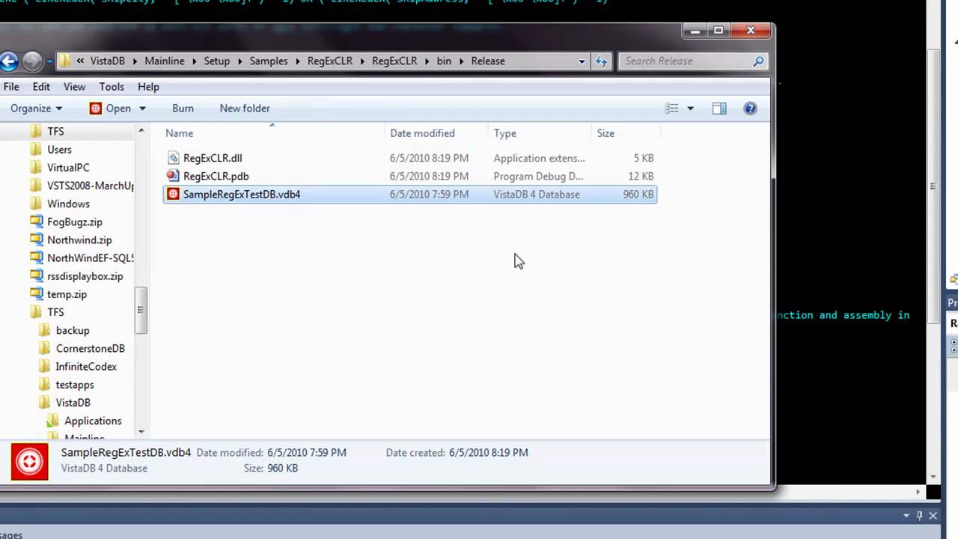Click the Forward navigation arrow button
The image size is (958, 539).
[32, 61]
